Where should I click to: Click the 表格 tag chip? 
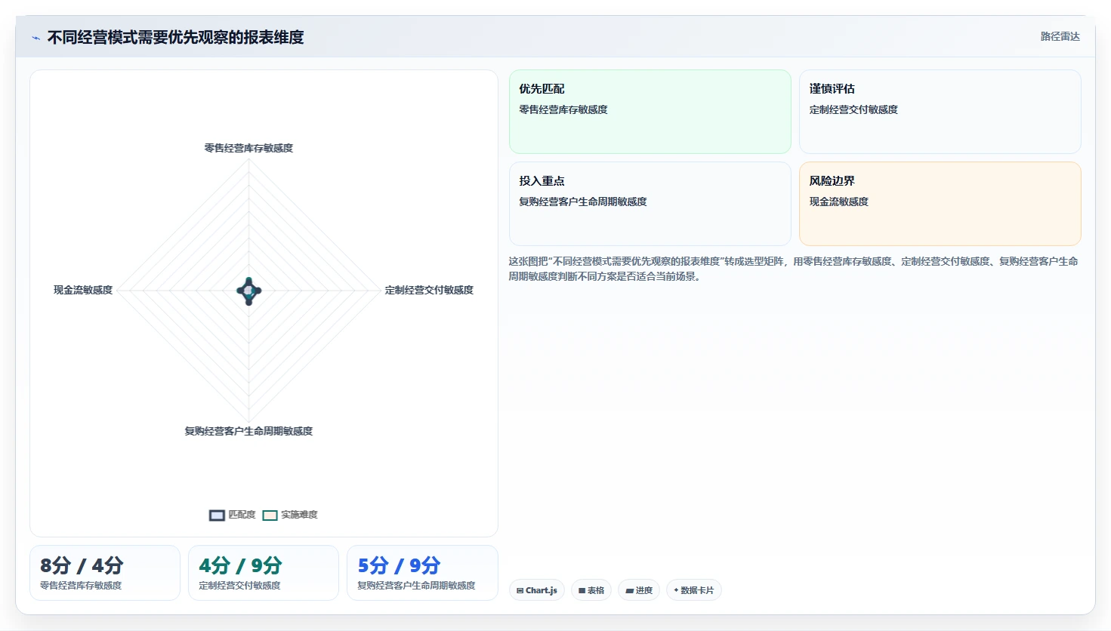pyautogui.click(x=591, y=590)
